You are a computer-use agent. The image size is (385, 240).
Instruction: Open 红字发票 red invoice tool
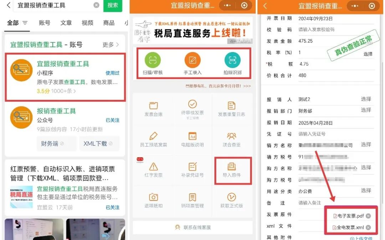tap(153, 170)
